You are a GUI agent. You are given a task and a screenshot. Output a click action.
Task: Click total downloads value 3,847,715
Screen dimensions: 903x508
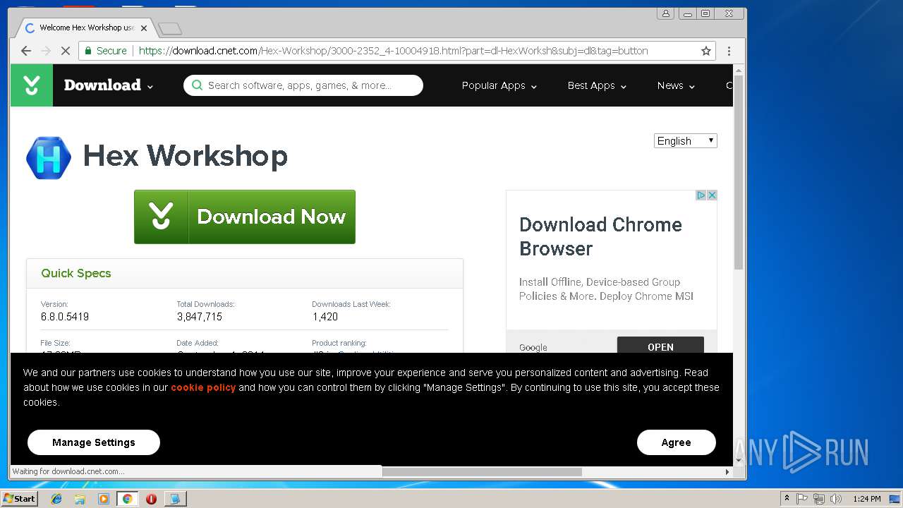coord(200,317)
